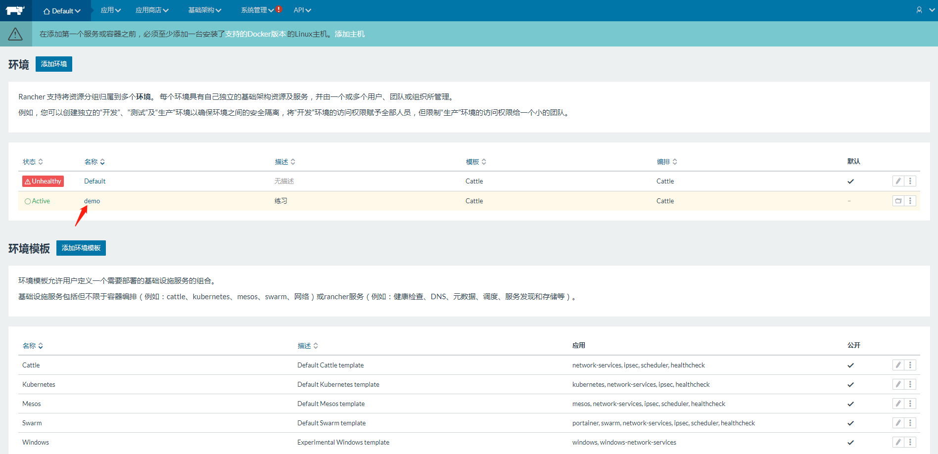This screenshot has width=938, height=454.
Task: Expand the API menu
Action: 302,10
